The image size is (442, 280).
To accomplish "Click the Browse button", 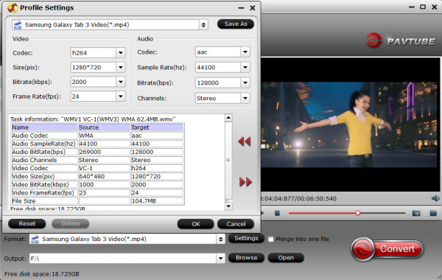I will click(x=246, y=258).
